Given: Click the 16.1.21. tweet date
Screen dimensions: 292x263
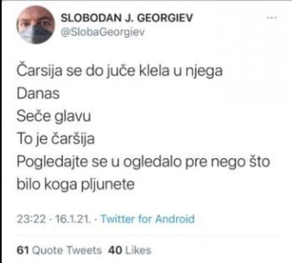Looking at the screenshot, I should (73, 219).
